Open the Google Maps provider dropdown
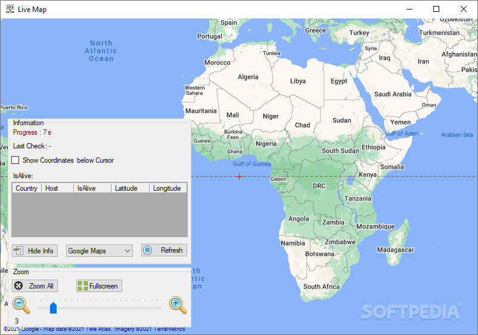 [x=100, y=251]
